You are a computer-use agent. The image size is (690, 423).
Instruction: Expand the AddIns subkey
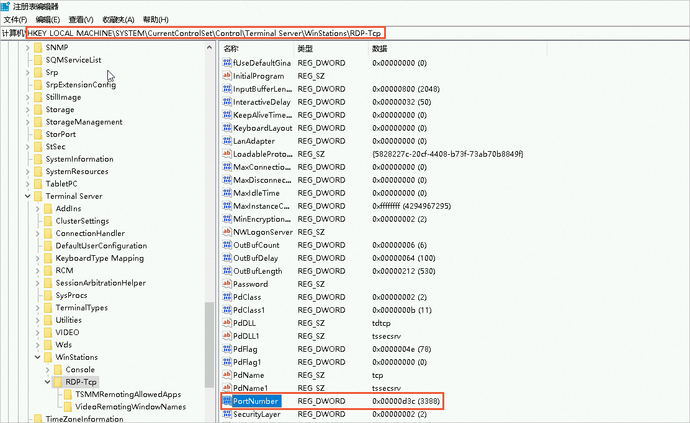coord(37,208)
